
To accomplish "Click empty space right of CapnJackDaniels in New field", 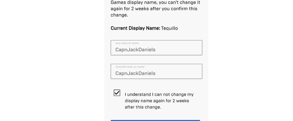I will (x=179, y=50).
